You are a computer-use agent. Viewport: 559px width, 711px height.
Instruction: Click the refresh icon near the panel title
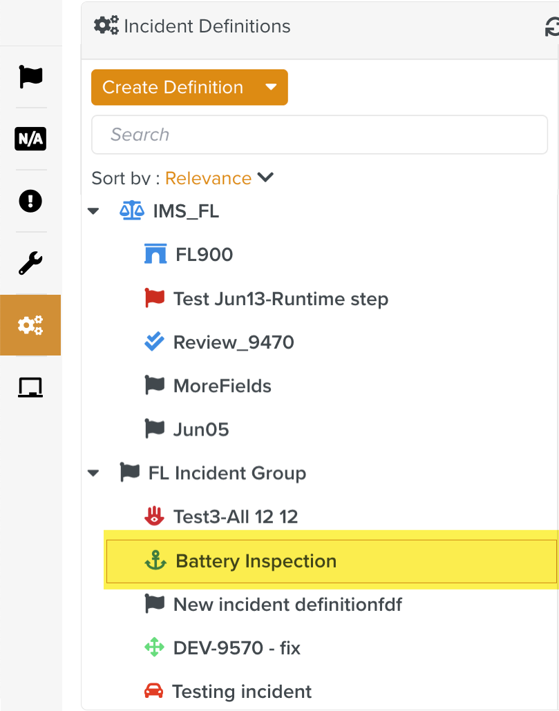[551, 26]
